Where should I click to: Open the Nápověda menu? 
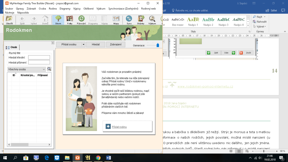click(x=23, y=13)
